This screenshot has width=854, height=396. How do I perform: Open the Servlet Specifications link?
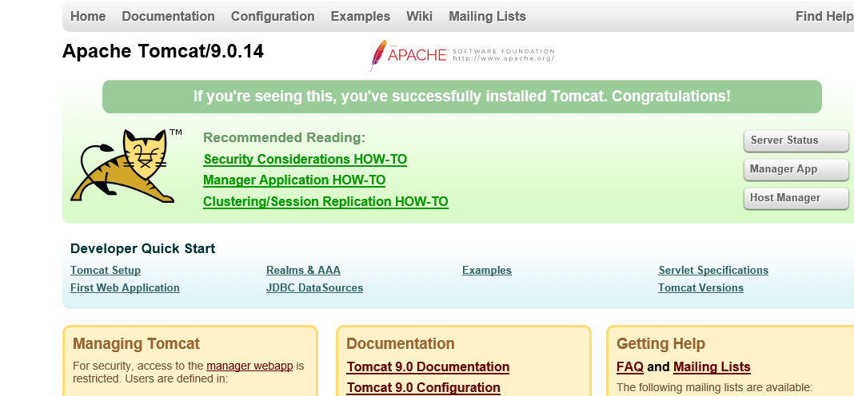click(713, 271)
